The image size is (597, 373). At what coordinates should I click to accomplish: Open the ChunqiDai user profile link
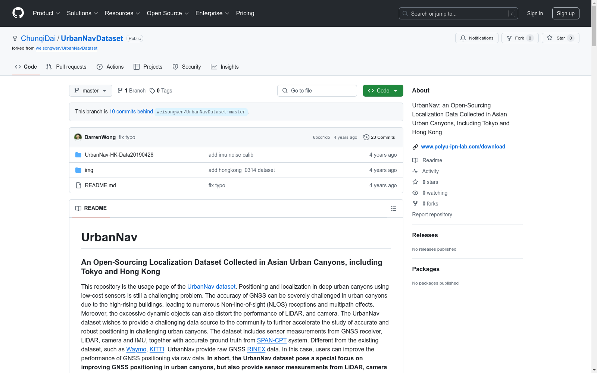(x=38, y=38)
